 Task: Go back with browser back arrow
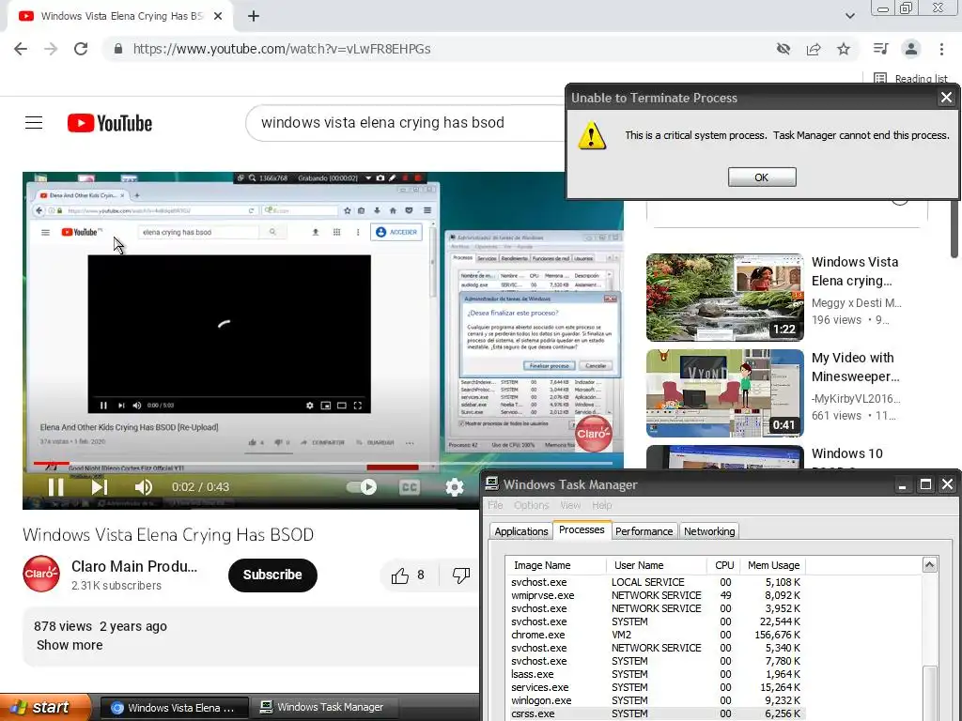(x=21, y=49)
